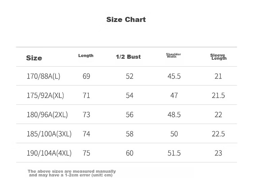Click the half bust value 60
The image size is (253, 192).
pyautogui.click(x=130, y=153)
